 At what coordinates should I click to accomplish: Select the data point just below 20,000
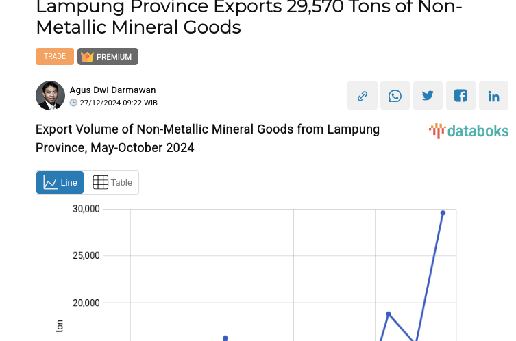point(389,314)
